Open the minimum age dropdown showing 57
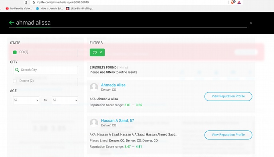 (x=26, y=100)
